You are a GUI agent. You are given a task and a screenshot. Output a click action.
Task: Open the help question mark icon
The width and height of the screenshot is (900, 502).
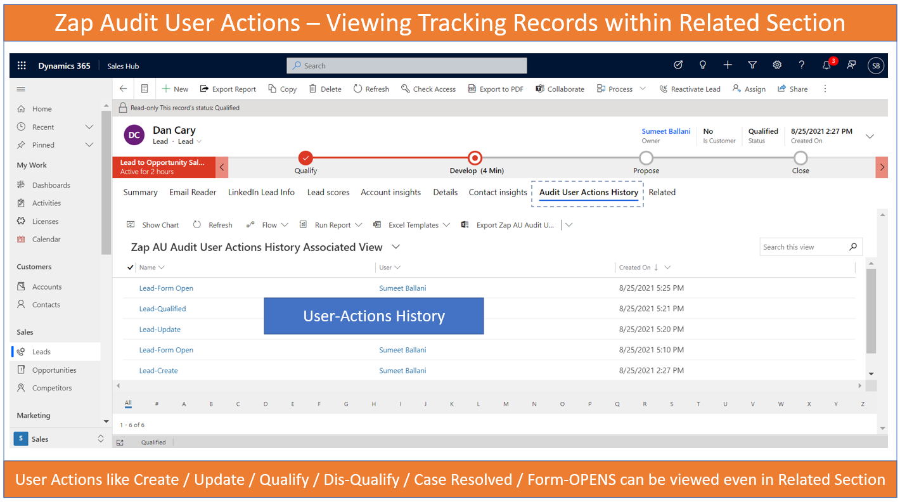click(802, 65)
